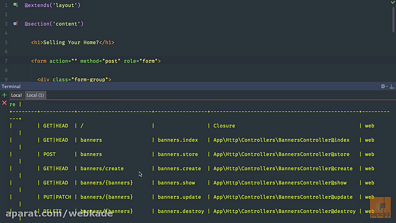Click the parscick logo icon
This screenshot has width=396, height=223.
[381, 208]
